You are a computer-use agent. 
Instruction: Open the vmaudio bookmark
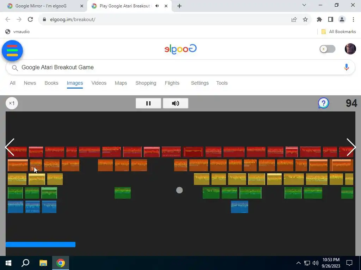point(18,32)
